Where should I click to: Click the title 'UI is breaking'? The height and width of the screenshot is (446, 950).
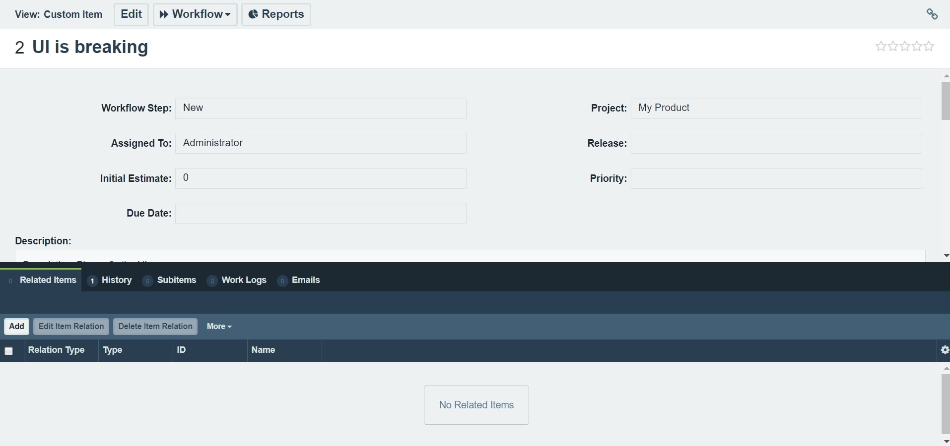tap(90, 47)
